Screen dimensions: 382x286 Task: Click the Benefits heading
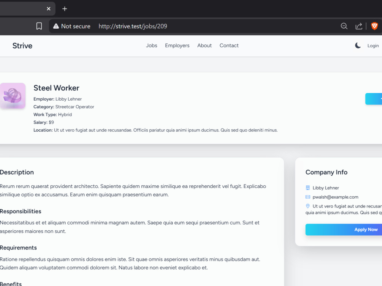coord(11,284)
